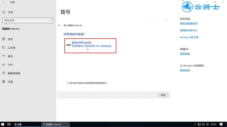Screen dimensions: 227x127
Task: Select the 代理 globe icon
Action: point(4,82)
